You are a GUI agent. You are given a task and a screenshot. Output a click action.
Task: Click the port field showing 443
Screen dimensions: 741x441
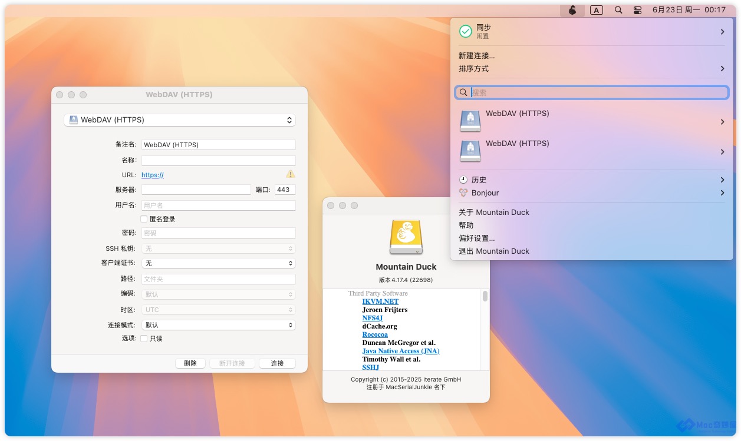click(x=285, y=190)
